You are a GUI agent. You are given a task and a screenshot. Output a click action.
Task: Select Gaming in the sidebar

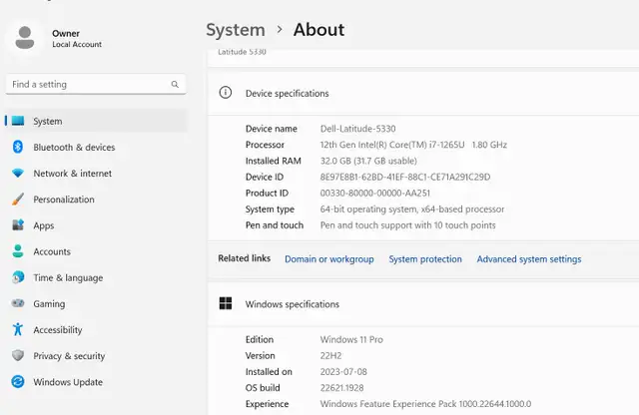[x=96, y=303]
